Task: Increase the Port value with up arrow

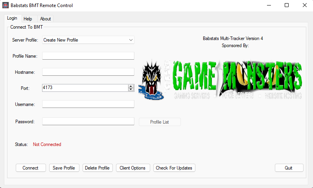Action: pos(131,86)
